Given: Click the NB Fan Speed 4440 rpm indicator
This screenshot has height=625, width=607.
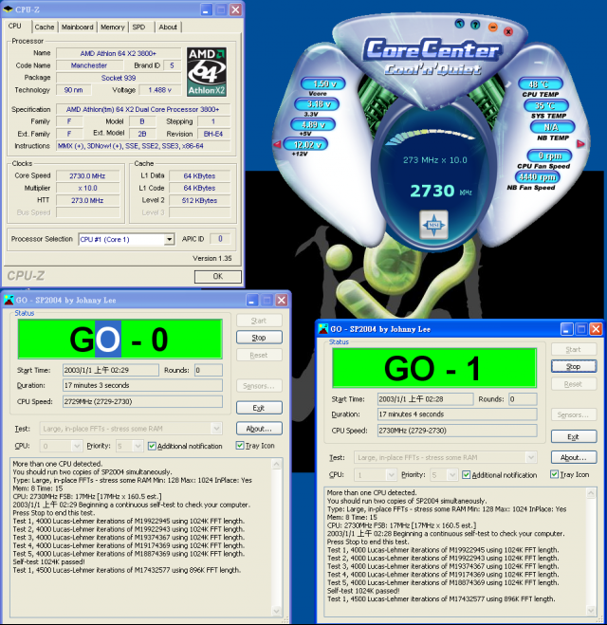Looking at the screenshot, I should pyautogui.click(x=538, y=176).
